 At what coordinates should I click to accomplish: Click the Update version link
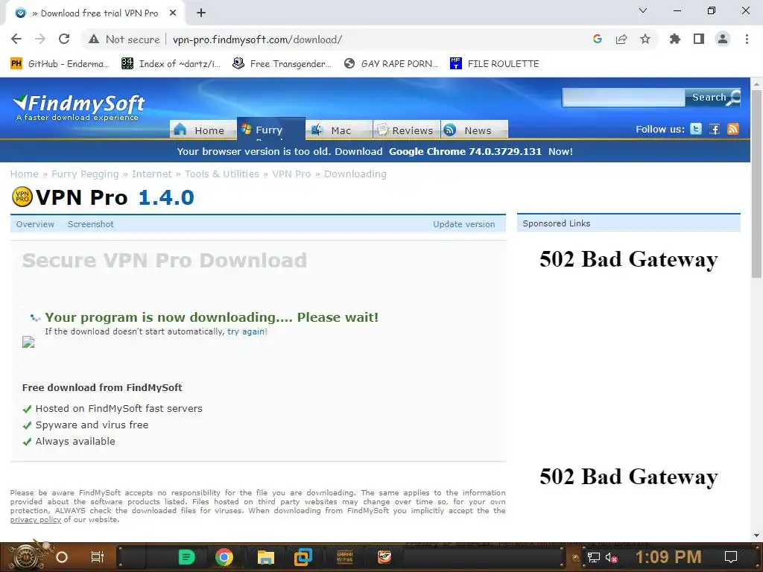pos(463,224)
